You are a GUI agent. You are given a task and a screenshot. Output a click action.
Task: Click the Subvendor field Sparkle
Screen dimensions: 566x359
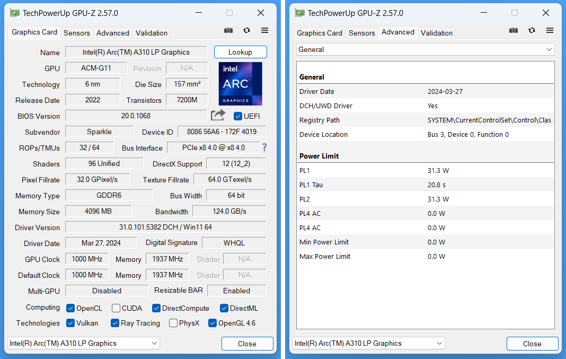pyautogui.click(x=99, y=132)
